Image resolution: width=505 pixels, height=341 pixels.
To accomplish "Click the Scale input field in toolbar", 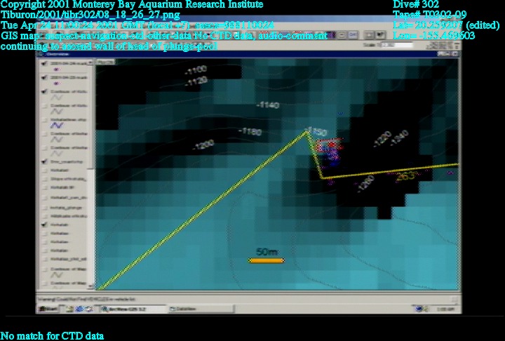I will [397, 45].
